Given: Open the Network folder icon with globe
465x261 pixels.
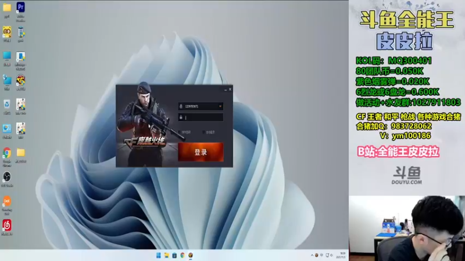Looking at the screenshot, I should click(7, 80).
